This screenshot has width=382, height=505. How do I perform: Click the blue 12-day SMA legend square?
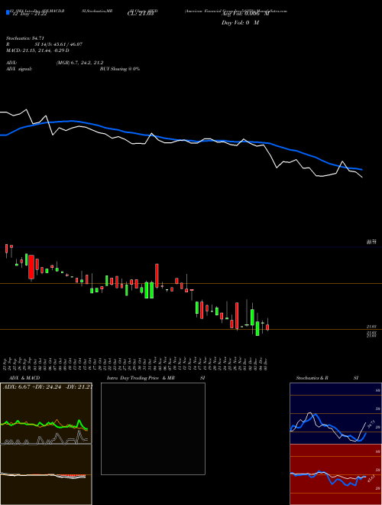[8, 12]
